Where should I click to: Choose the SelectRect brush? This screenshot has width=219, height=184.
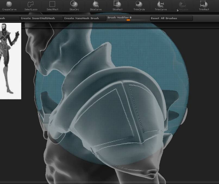point(52,6)
